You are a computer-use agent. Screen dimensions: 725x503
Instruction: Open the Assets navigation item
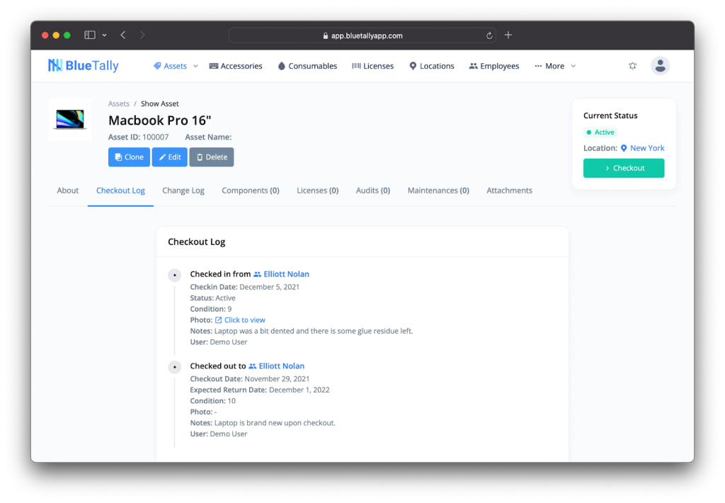170,66
